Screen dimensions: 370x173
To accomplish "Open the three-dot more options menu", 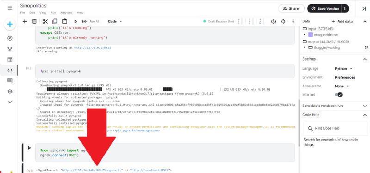I will [x=293, y=21].
